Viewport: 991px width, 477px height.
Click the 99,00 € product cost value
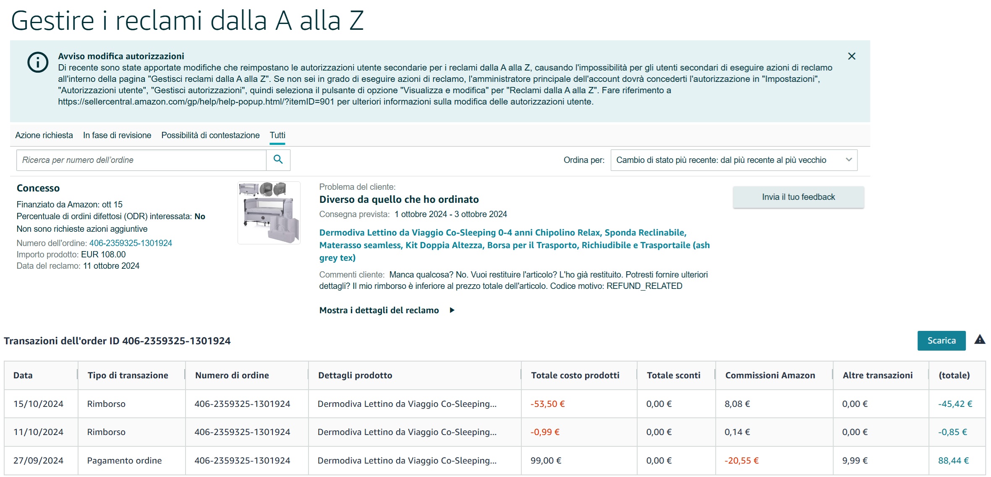pyautogui.click(x=546, y=461)
